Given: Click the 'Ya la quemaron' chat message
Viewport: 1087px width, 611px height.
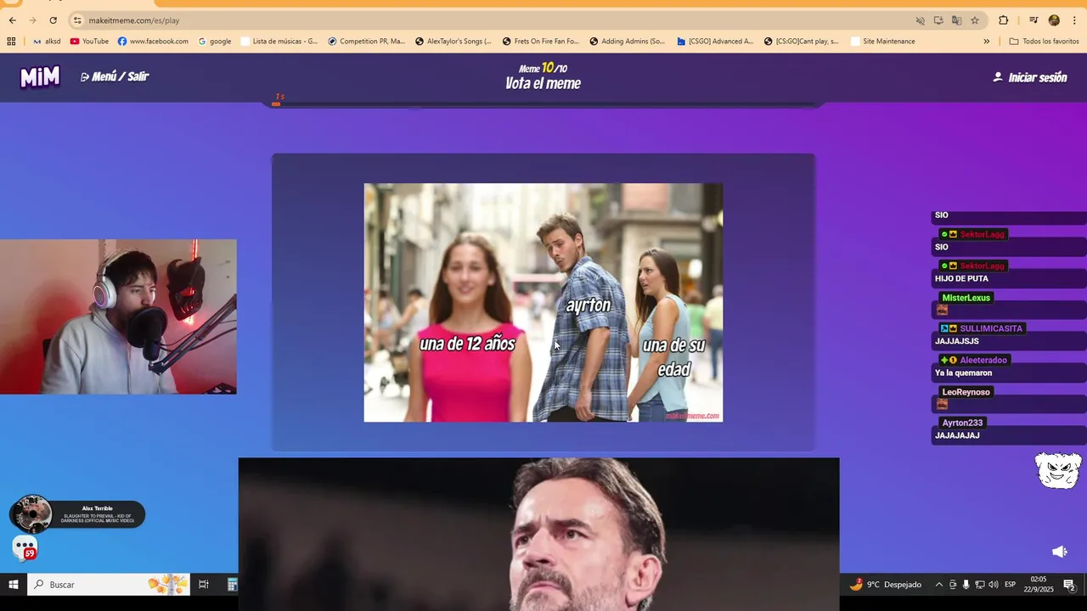Looking at the screenshot, I should [963, 373].
